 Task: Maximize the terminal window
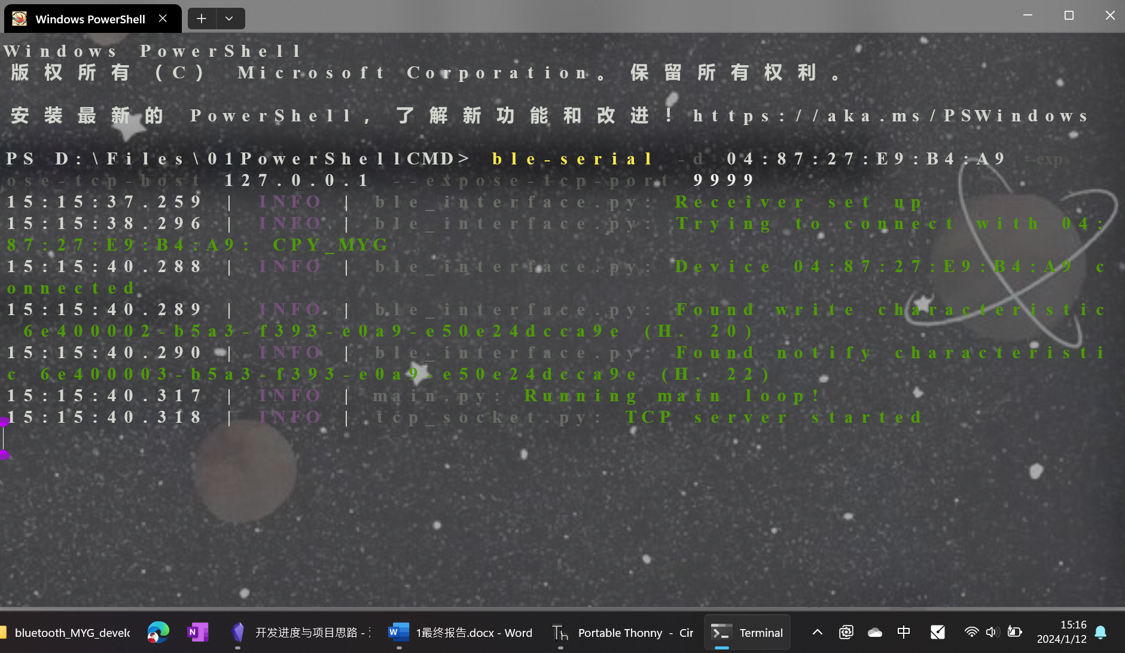click(1069, 16)
